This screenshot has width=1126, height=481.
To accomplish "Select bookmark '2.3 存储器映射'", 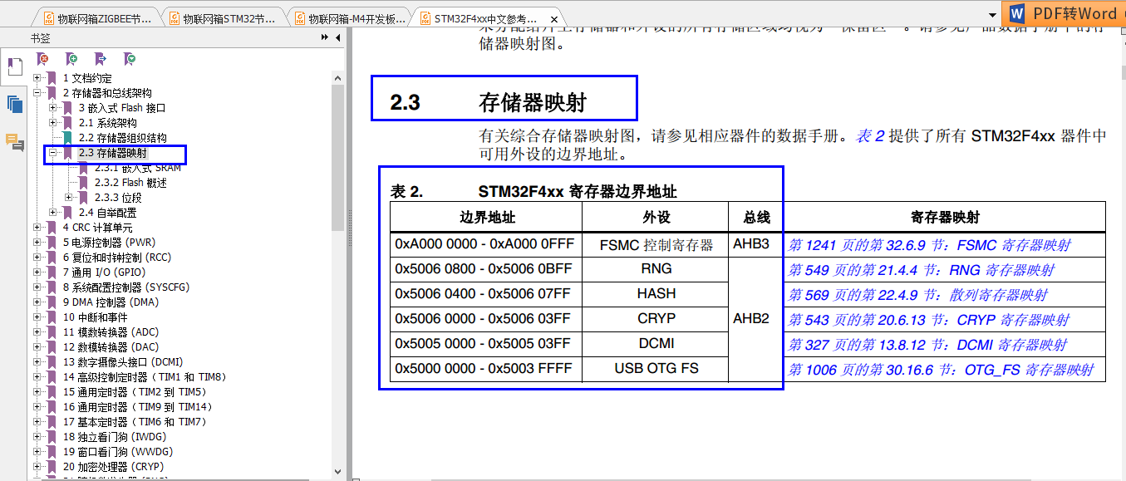I will 113,153.
